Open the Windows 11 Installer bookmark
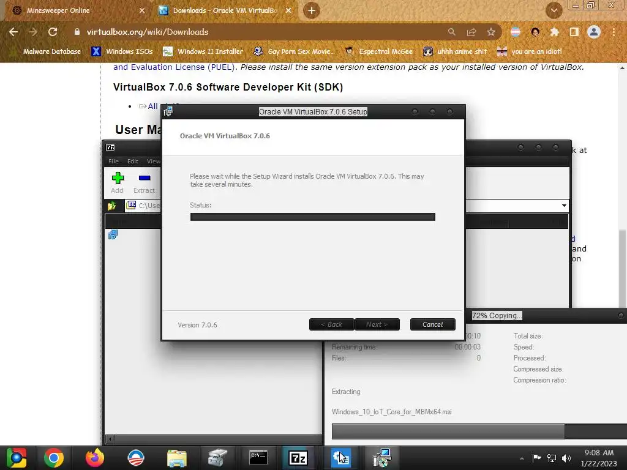Image resolution: width=627 pixels, height=470 pixels. [x=203, y=51]
